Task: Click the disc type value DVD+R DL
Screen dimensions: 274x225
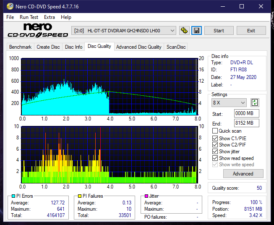Action: pos(242,63)
